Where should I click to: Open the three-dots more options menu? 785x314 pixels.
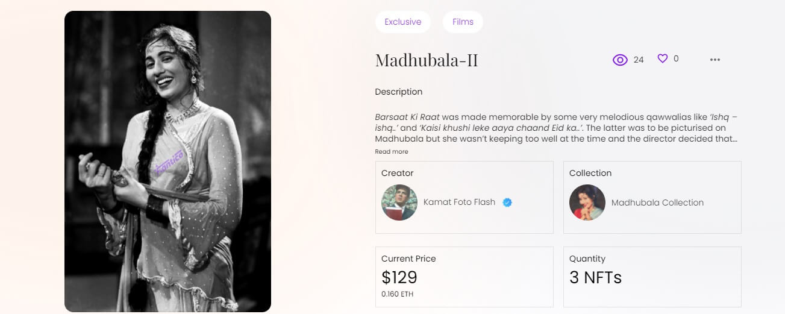point(715,60)
